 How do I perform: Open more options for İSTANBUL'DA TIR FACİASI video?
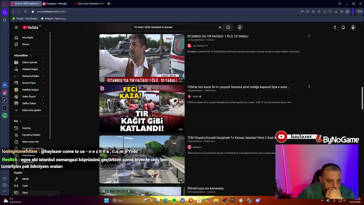(309, 36)
